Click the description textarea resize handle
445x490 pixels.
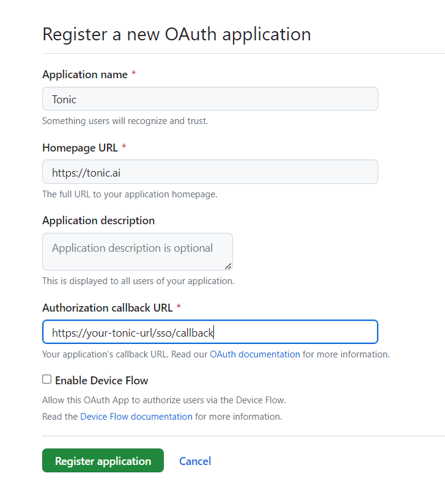[228, 266]
